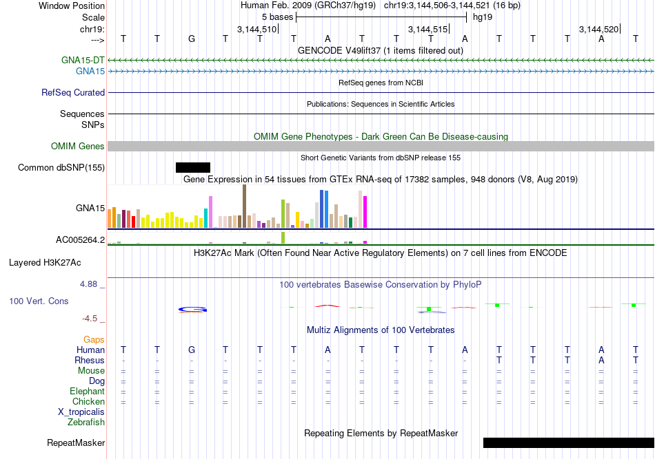Click the Dog alignment row label

[97, 381]
